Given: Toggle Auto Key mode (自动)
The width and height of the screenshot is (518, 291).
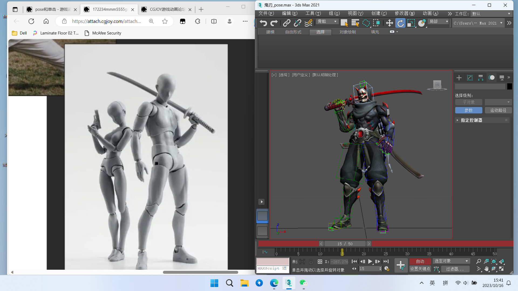Looking at the screenshot, I should point(420,261).
